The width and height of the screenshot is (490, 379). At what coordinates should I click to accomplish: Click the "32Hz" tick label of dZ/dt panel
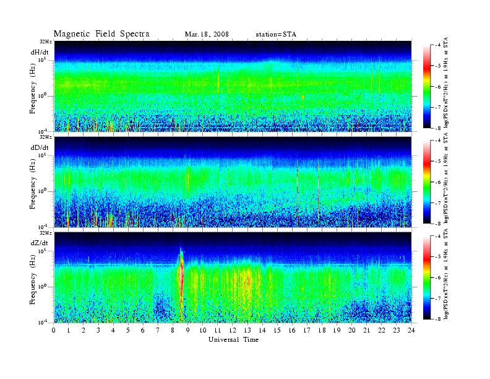pos(46,233)
